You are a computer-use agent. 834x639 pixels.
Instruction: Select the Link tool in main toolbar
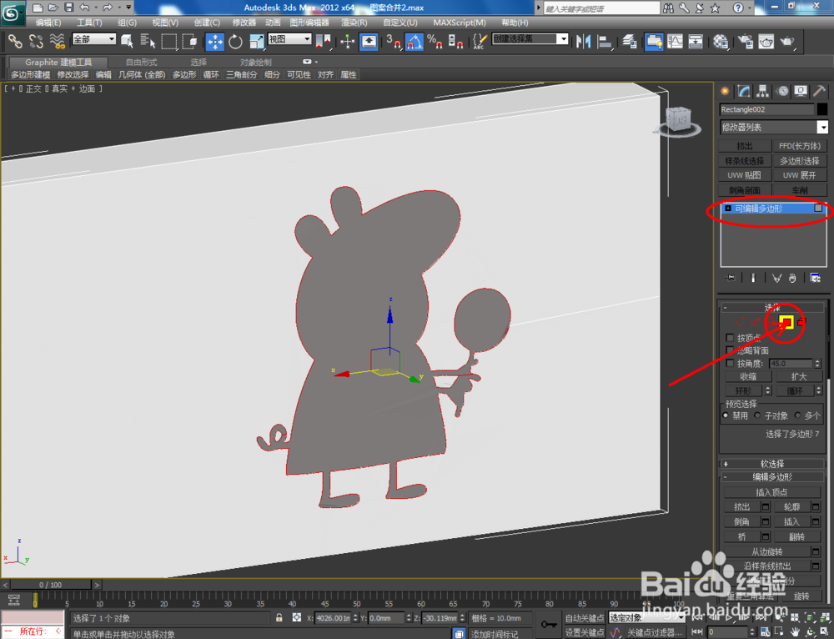pyautogui.click(x=14, y=41)
